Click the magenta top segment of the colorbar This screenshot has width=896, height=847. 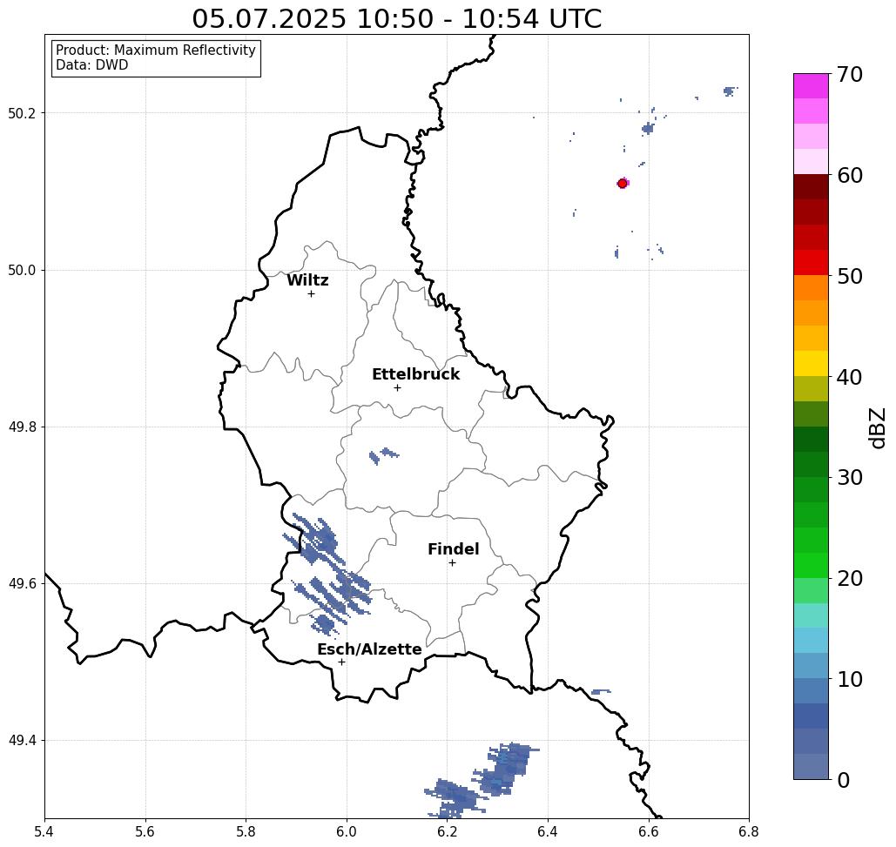(x=811, y=85)
